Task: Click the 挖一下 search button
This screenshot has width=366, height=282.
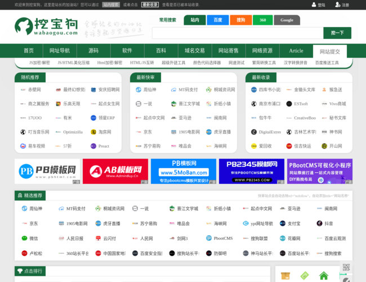Action: (x=337, y=33)
